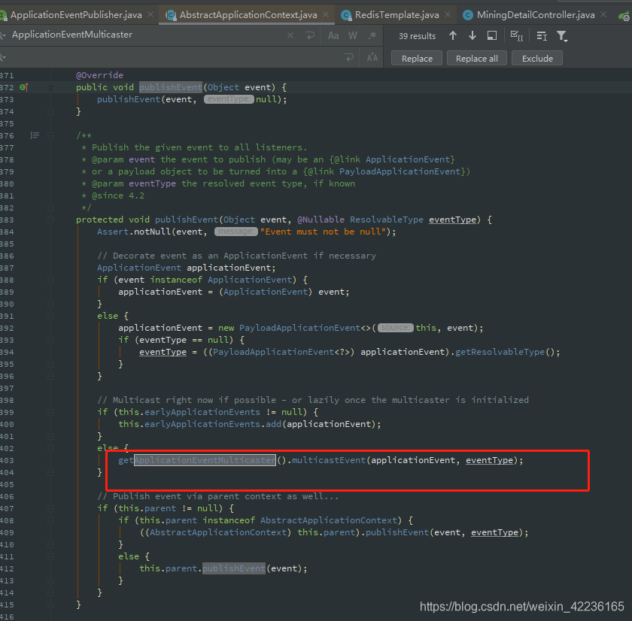This screenshot has width=632, height=621.
Task: Click MiningDetailController.java tab class icon
Action: click(467, 15)
